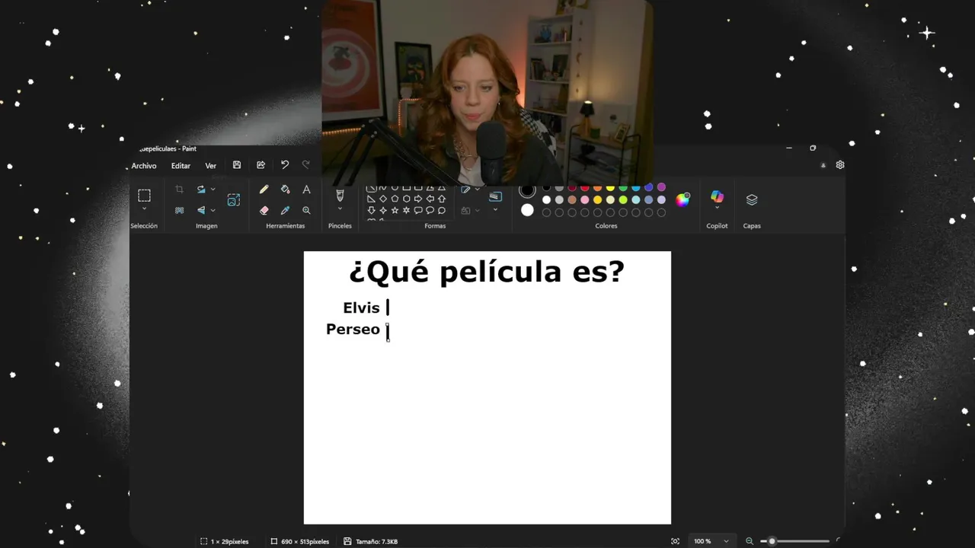Click the Save icon

[x=237, y=165]
